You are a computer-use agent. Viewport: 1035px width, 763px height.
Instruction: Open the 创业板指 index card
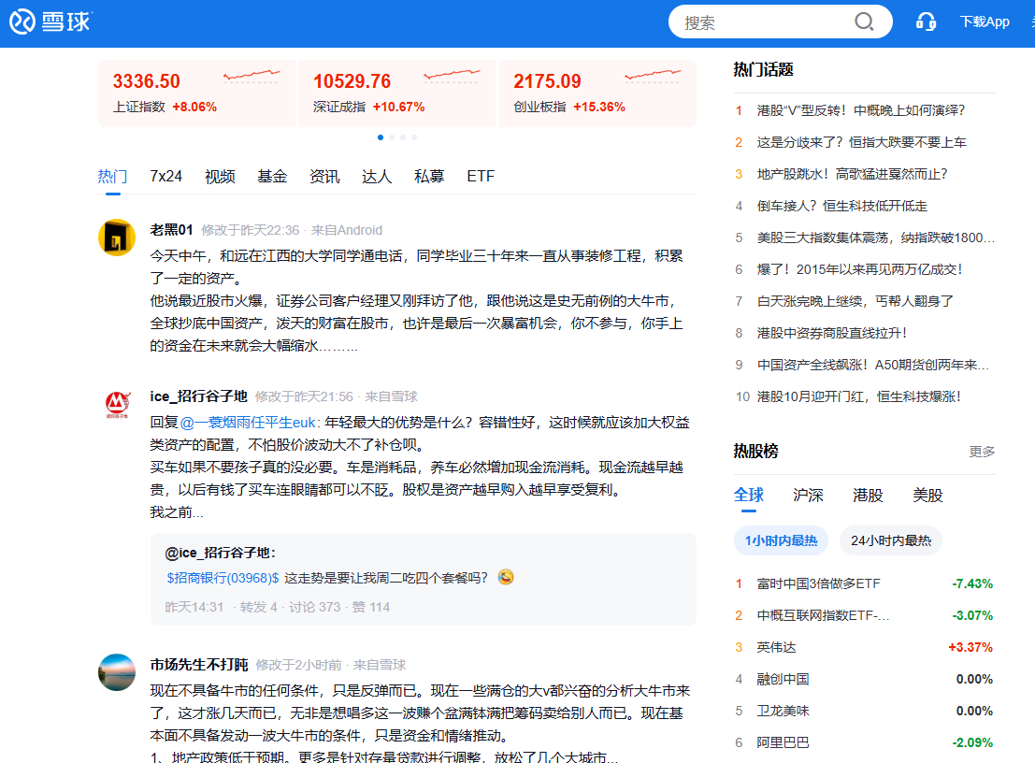click(597, 94)
